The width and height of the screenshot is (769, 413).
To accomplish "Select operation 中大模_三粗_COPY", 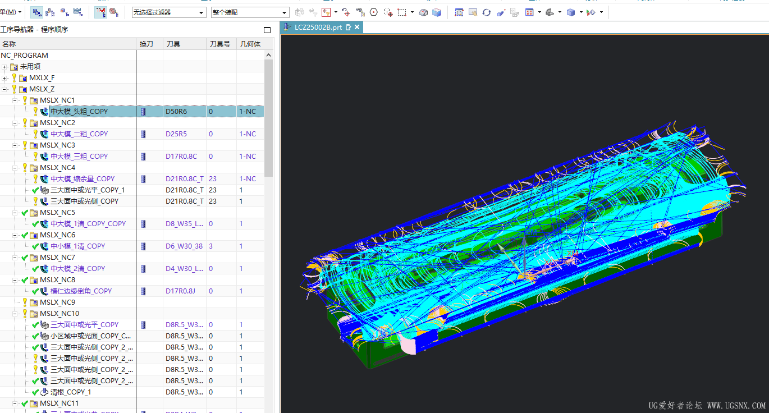I will [x=79, y=157].
